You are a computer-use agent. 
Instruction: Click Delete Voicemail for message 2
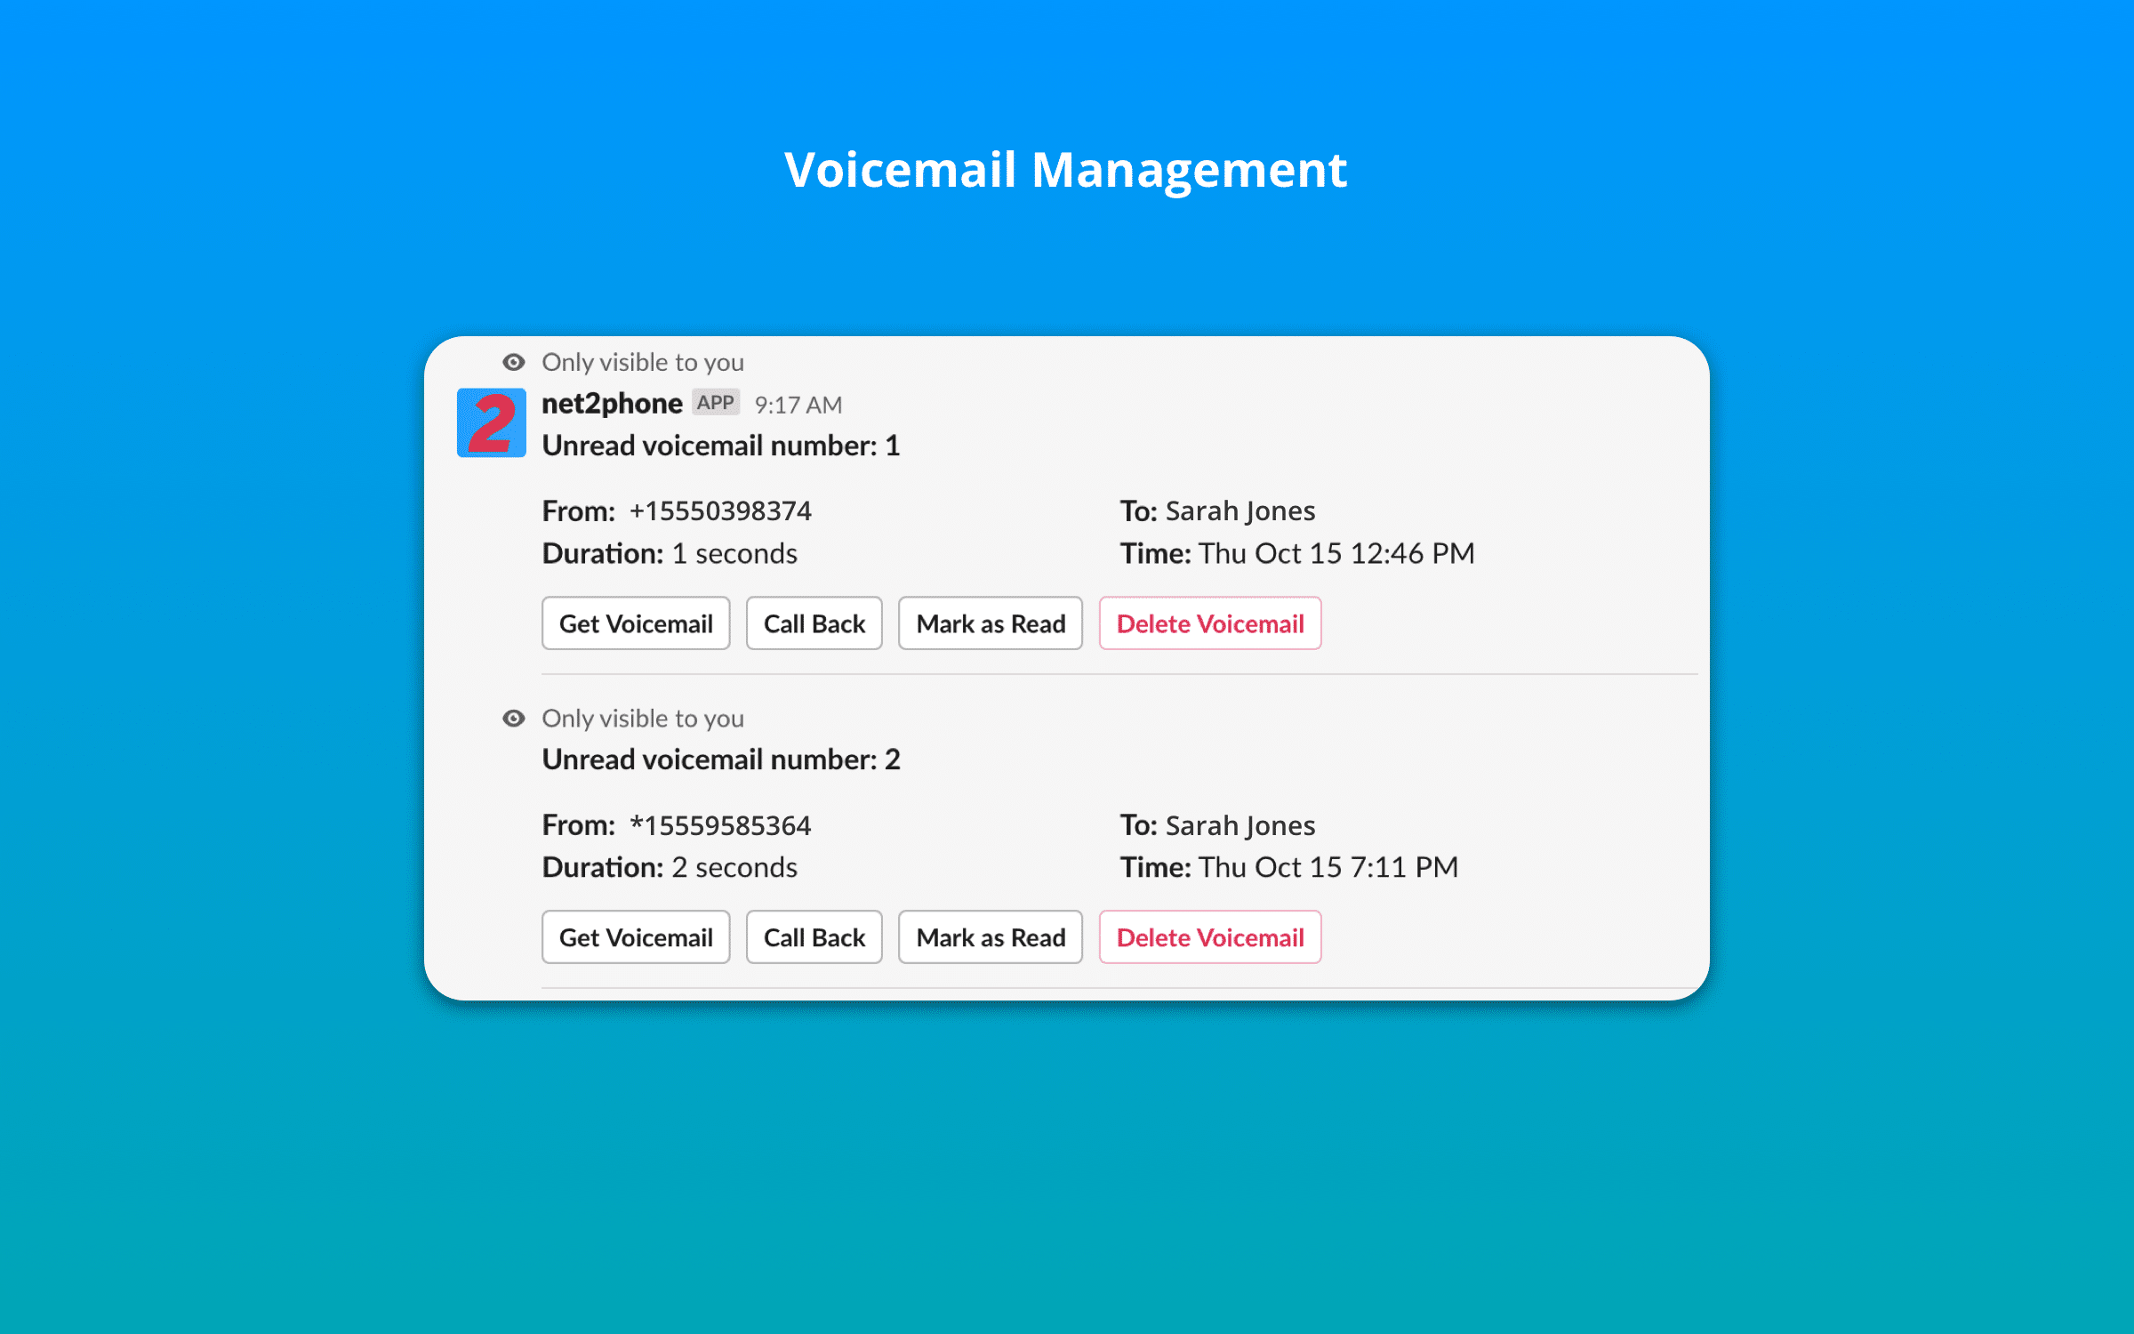coord(1209,936)
